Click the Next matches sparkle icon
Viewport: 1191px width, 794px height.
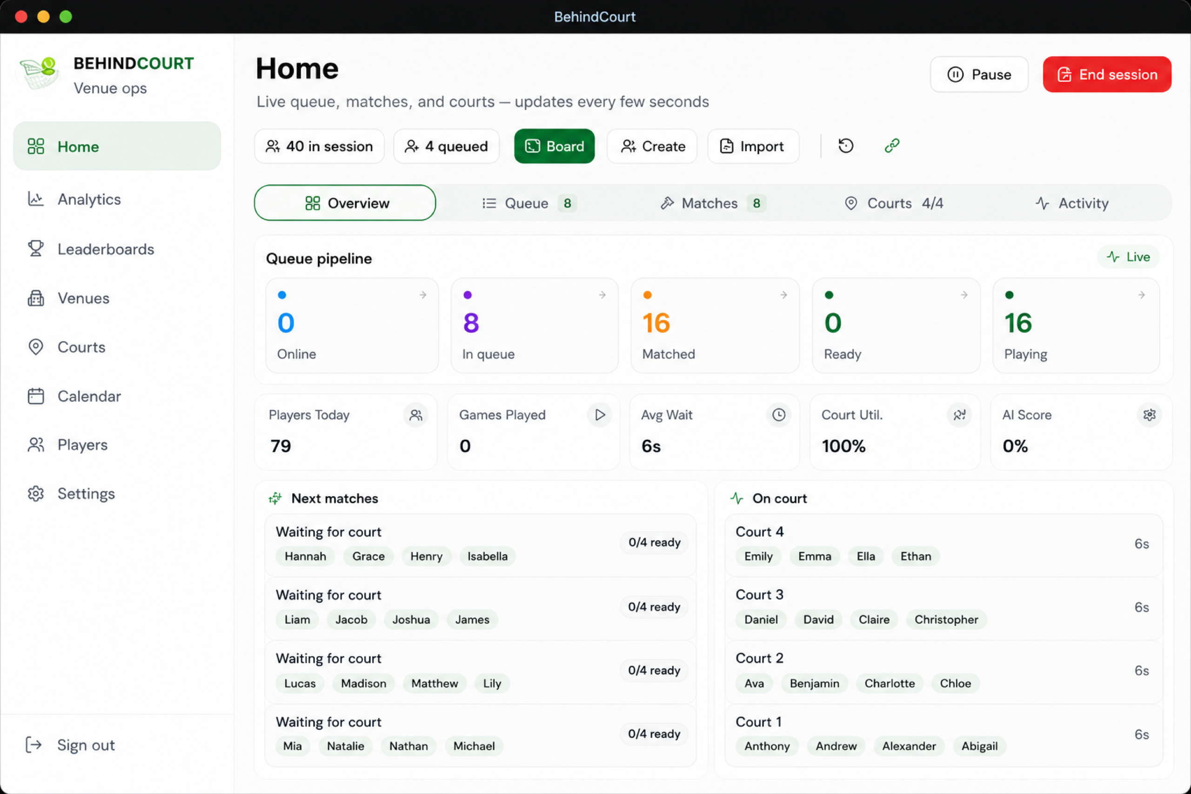pyautogui.click(x=275, y=498)
